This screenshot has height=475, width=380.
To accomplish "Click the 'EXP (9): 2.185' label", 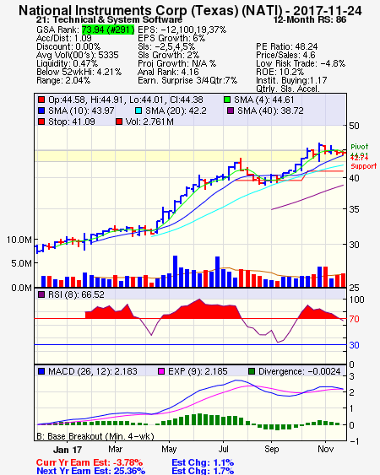I will point(198,371).
